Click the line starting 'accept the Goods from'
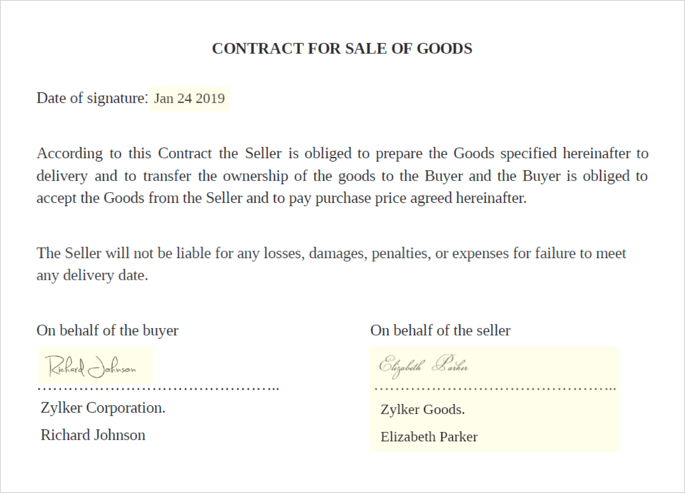Screen dimensions: 685x493 [282, 198]
